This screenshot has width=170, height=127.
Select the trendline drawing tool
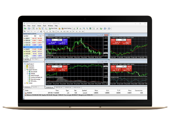pyautogui.click(x=38, y=31)
